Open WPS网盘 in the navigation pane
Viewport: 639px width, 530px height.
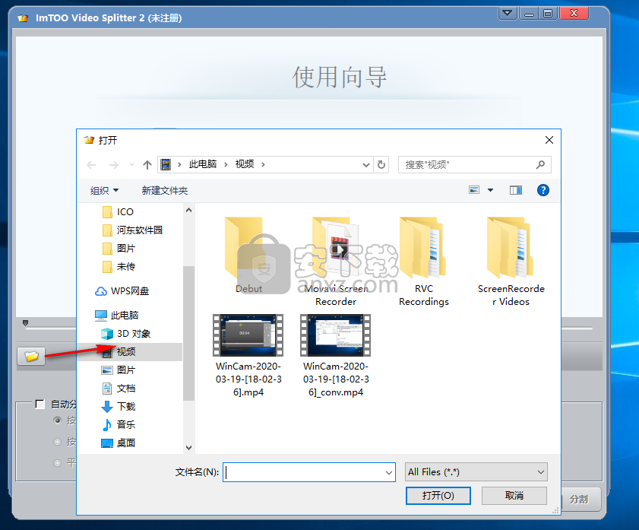coord(122,291)
